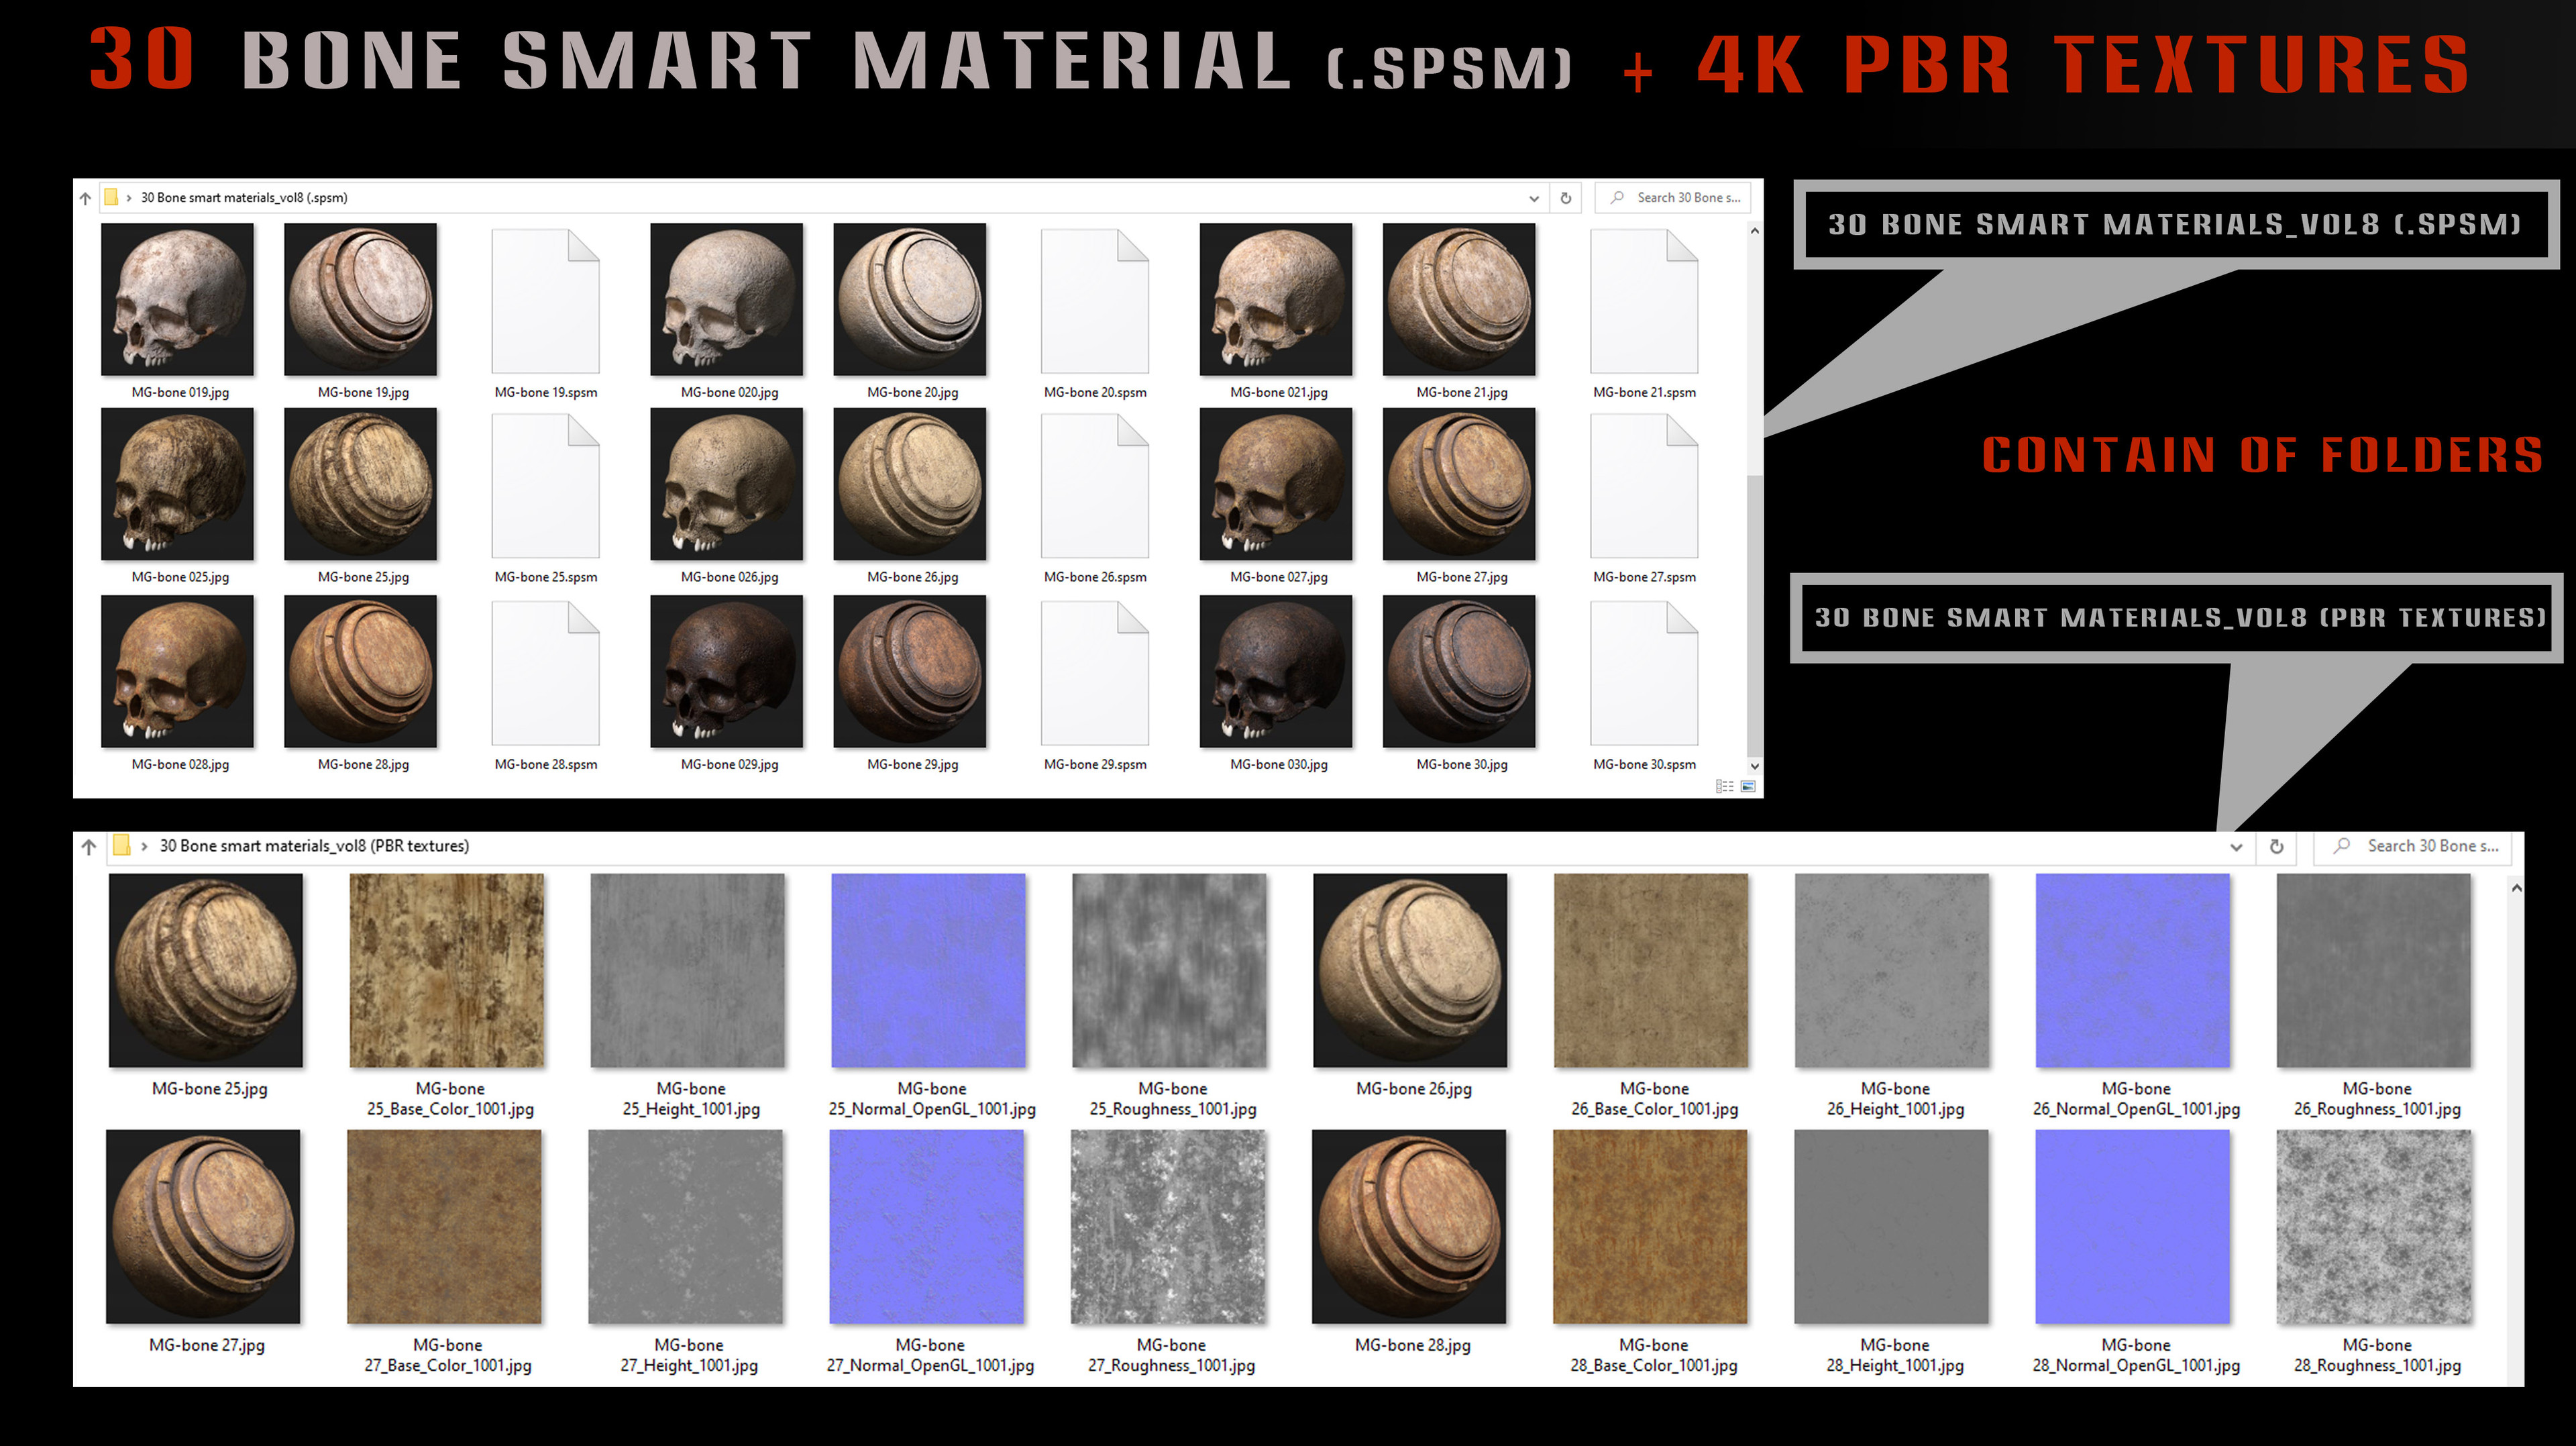Select the MG-bone 26.spsm file
Viewport: 2576px width, 1446px height.
pyautogui.click(x=1095, y=487)
